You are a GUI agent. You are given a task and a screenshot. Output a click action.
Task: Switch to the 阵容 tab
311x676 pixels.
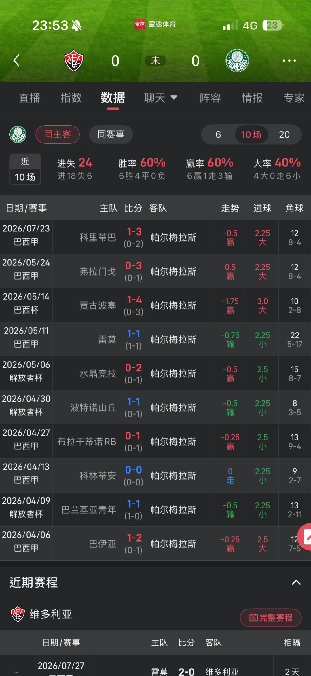[211, 98]
